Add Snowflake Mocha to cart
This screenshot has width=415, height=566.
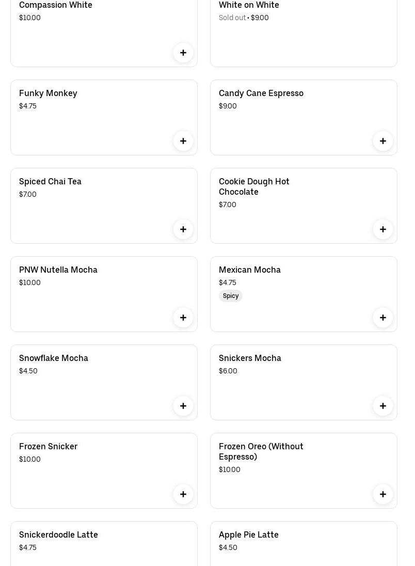click(x=183, y=406)
